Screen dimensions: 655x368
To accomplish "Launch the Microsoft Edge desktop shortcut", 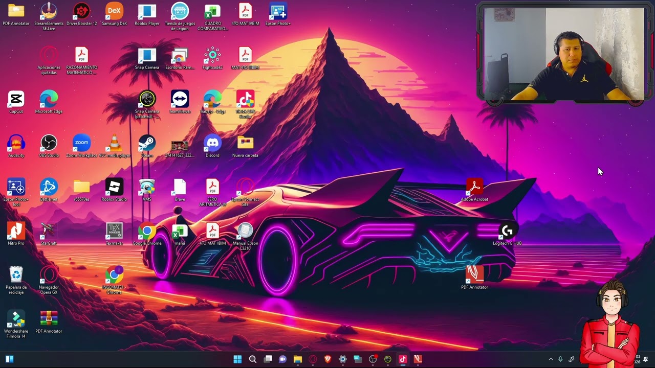I will pos(49,102).
